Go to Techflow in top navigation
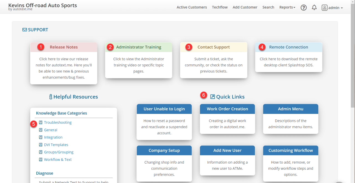The image size is (355, 183). point(220,7)
